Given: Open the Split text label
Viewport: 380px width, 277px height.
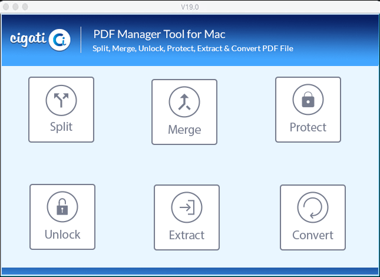Looking at the screenshot, I should pyautogui.click(x=61, y=127).
